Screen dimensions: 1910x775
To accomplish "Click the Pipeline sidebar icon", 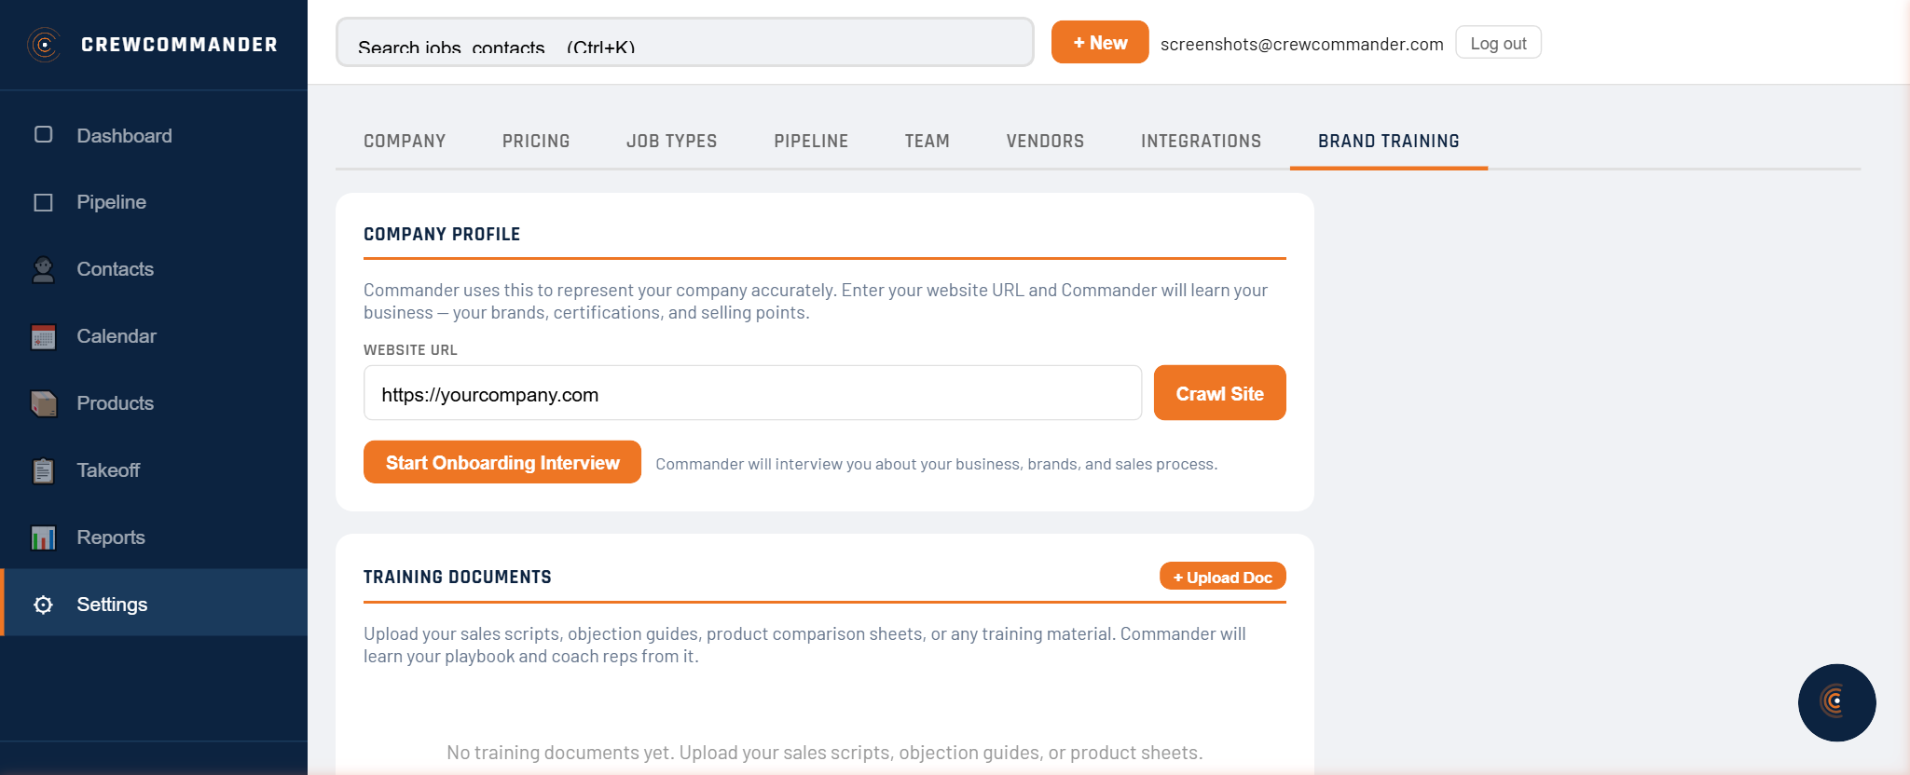I will click(x=43, y=202).
